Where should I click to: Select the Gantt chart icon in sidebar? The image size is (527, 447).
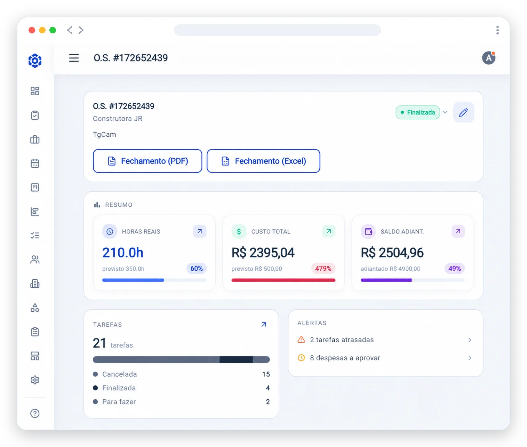[x=35, y=211]
